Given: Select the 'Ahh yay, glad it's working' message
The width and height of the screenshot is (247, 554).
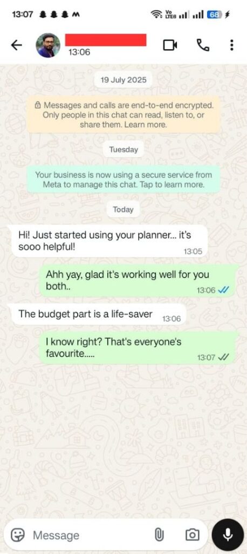Looking at the screenshot, I should pos(137,280).
